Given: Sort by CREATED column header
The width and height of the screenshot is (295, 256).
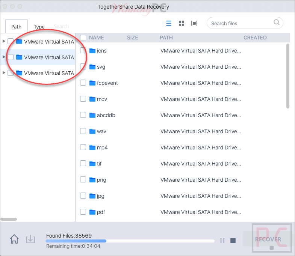Looking at the screenshot, I should pos(255,38).
